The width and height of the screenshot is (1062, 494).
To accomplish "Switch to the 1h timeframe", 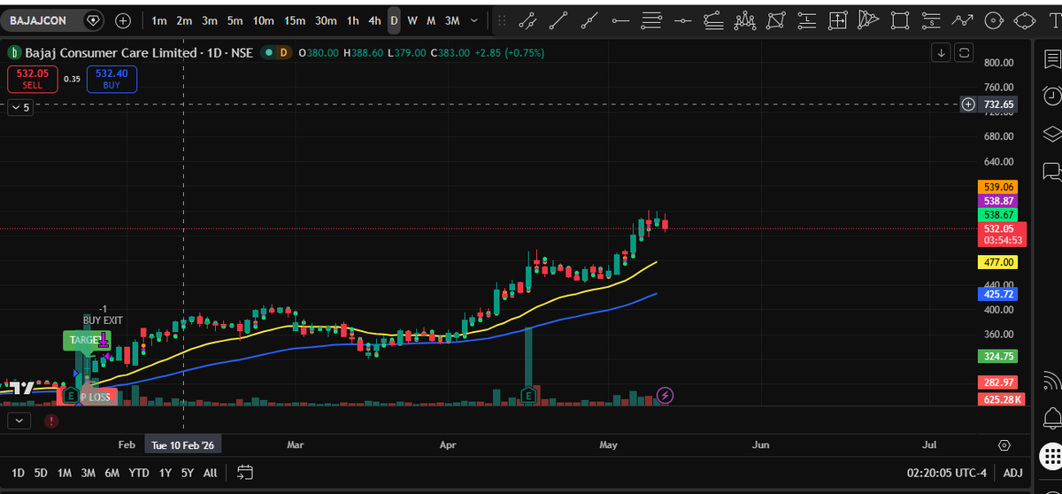I will 353,20.
